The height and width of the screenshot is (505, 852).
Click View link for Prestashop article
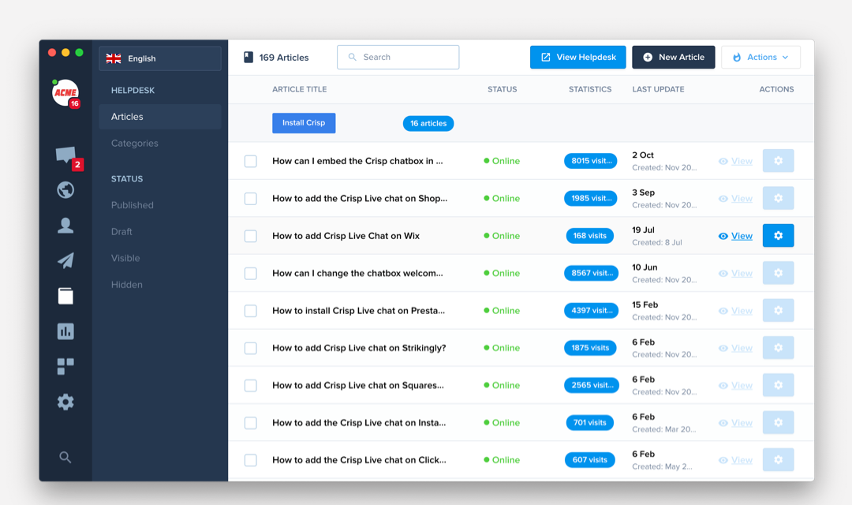pos(742,311)
